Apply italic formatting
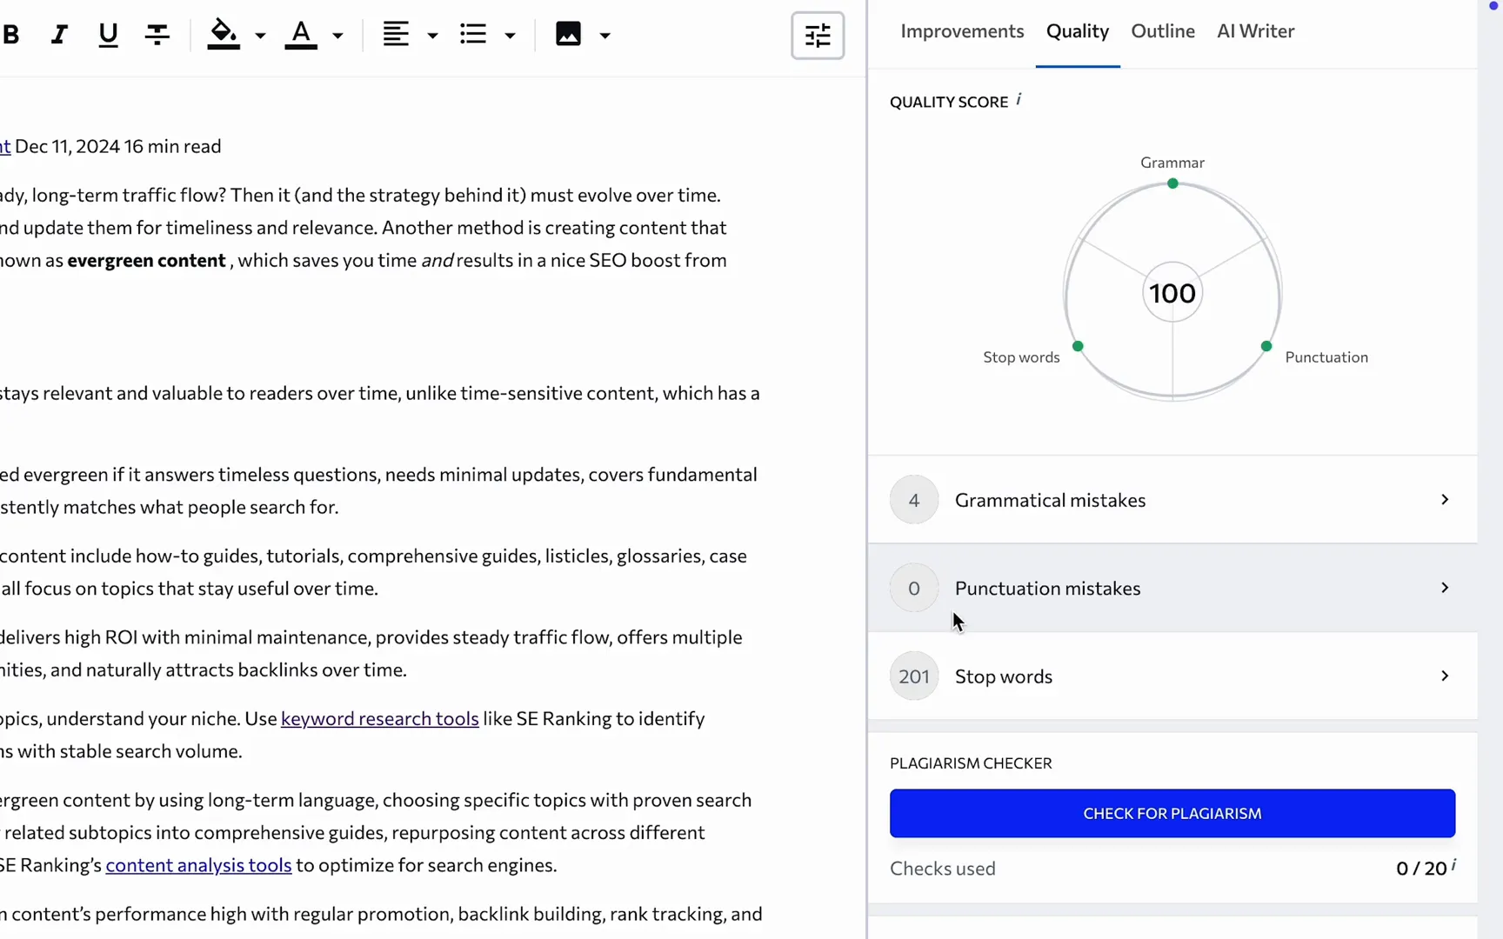Image resolution: width=1503 pixels, height=939 pixels. click(58, 35)
